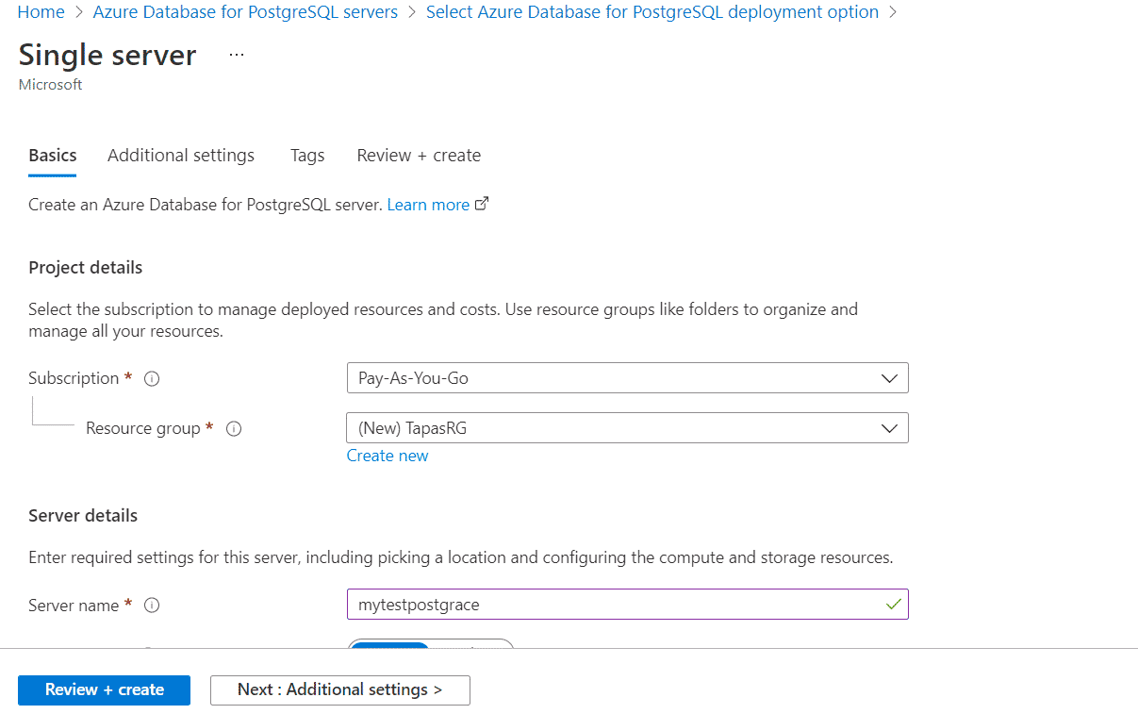1138x714 pixels.
Task: Expand the Pay-As-You-Go selector chevron
Action: tap(889, 377)
